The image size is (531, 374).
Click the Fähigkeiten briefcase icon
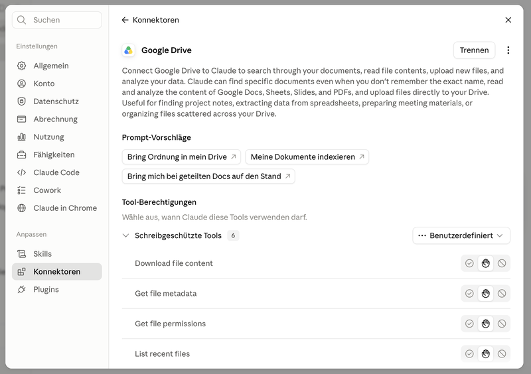pyautogui.click(x=21, y=155)
